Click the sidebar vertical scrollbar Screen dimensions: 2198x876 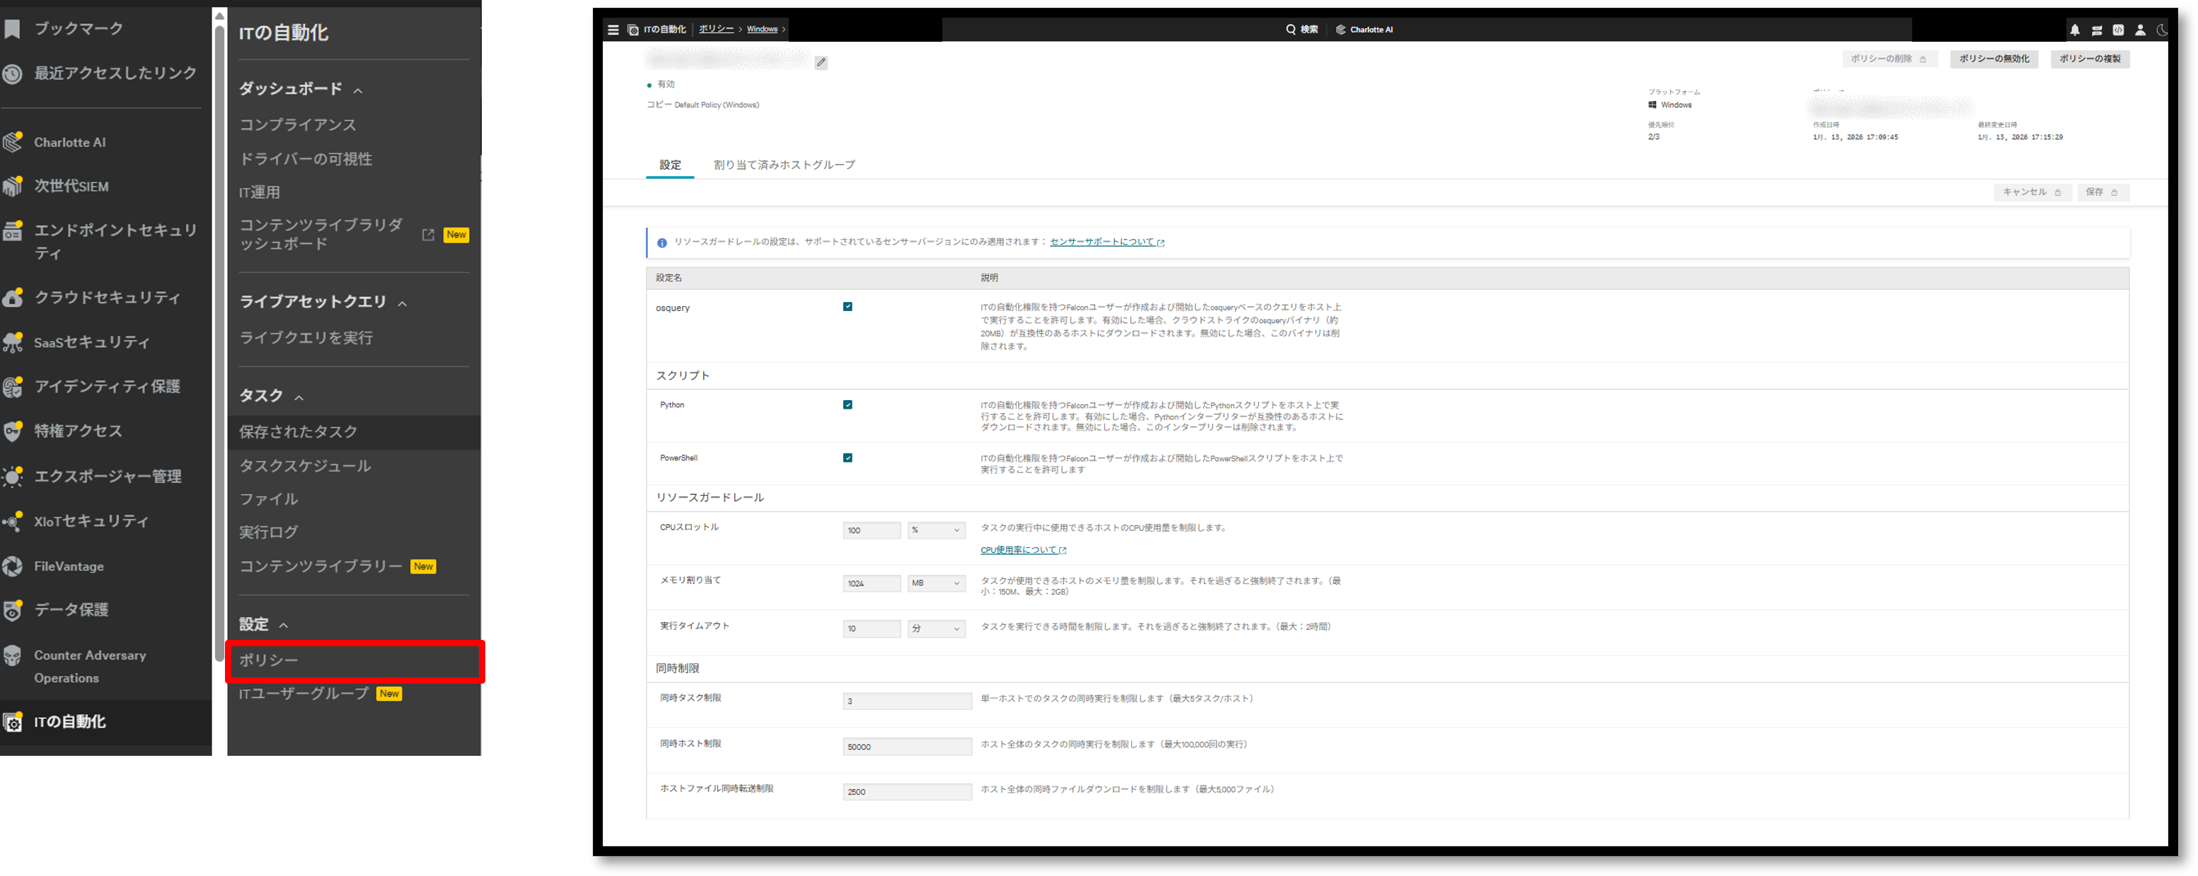tap(219, 341)
